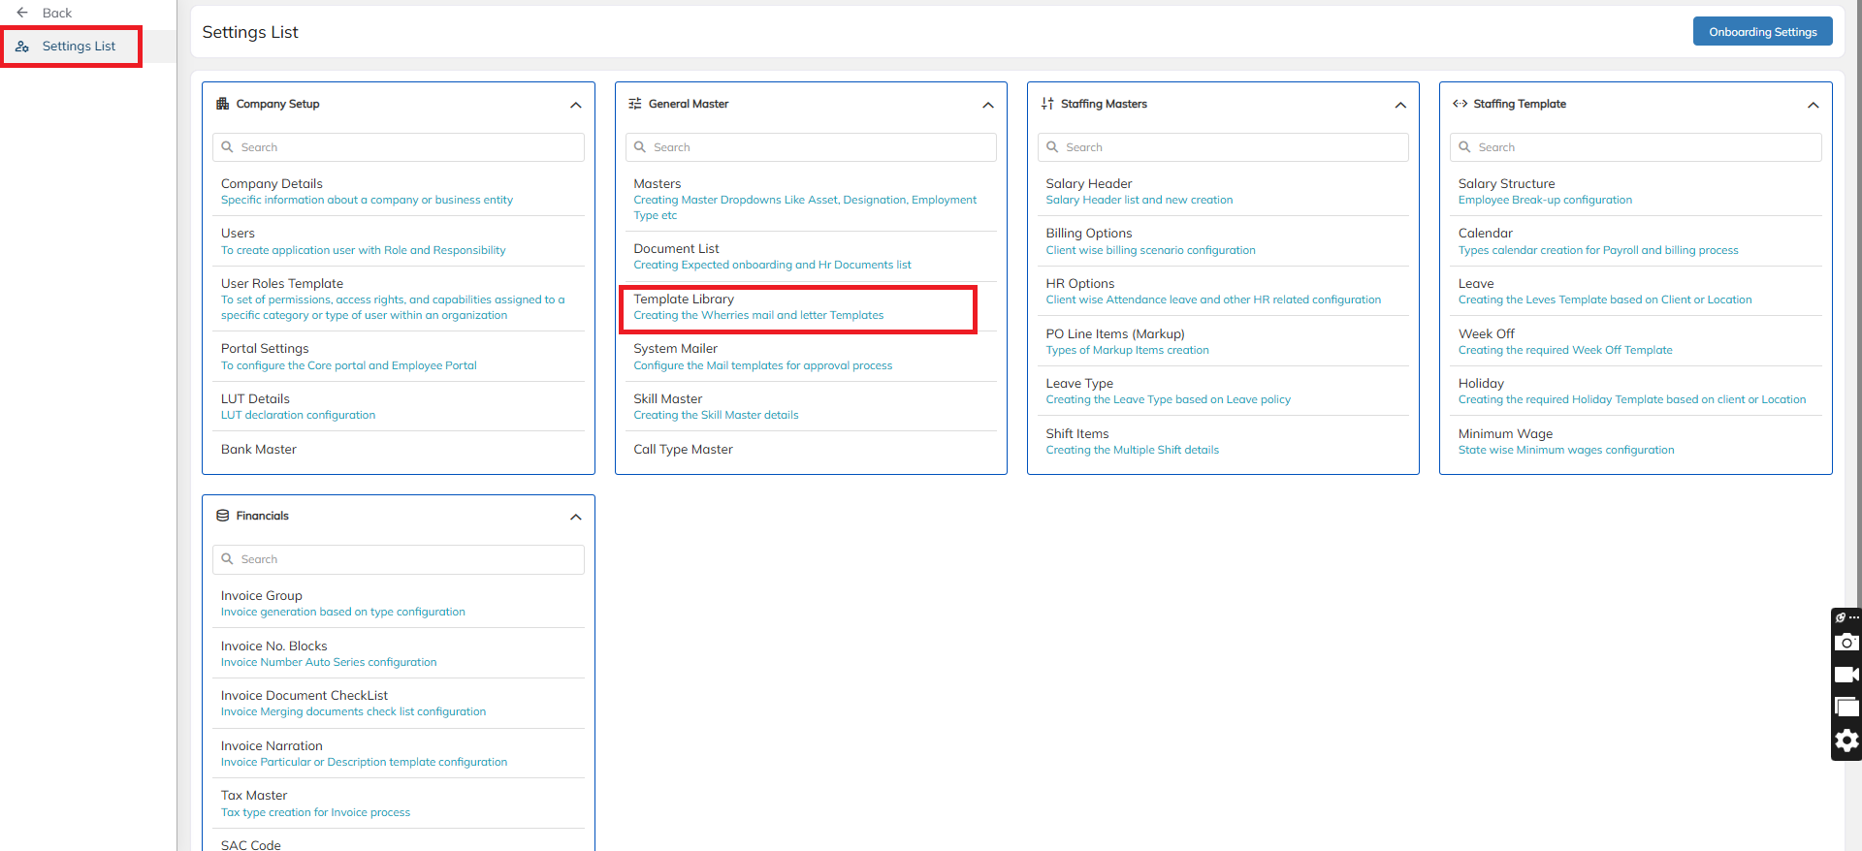Screen dimensions: 1862x851
Task: Select Settings List in the sidebar
Action: click(x=79, y=47)
